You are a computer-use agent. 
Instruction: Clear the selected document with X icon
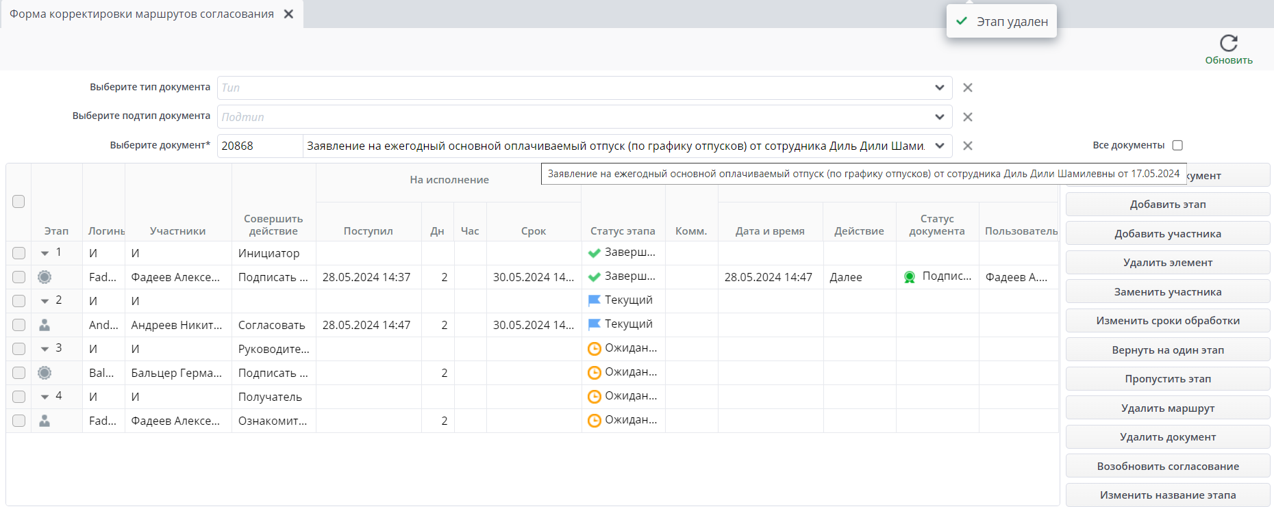(x=967, y=146)
